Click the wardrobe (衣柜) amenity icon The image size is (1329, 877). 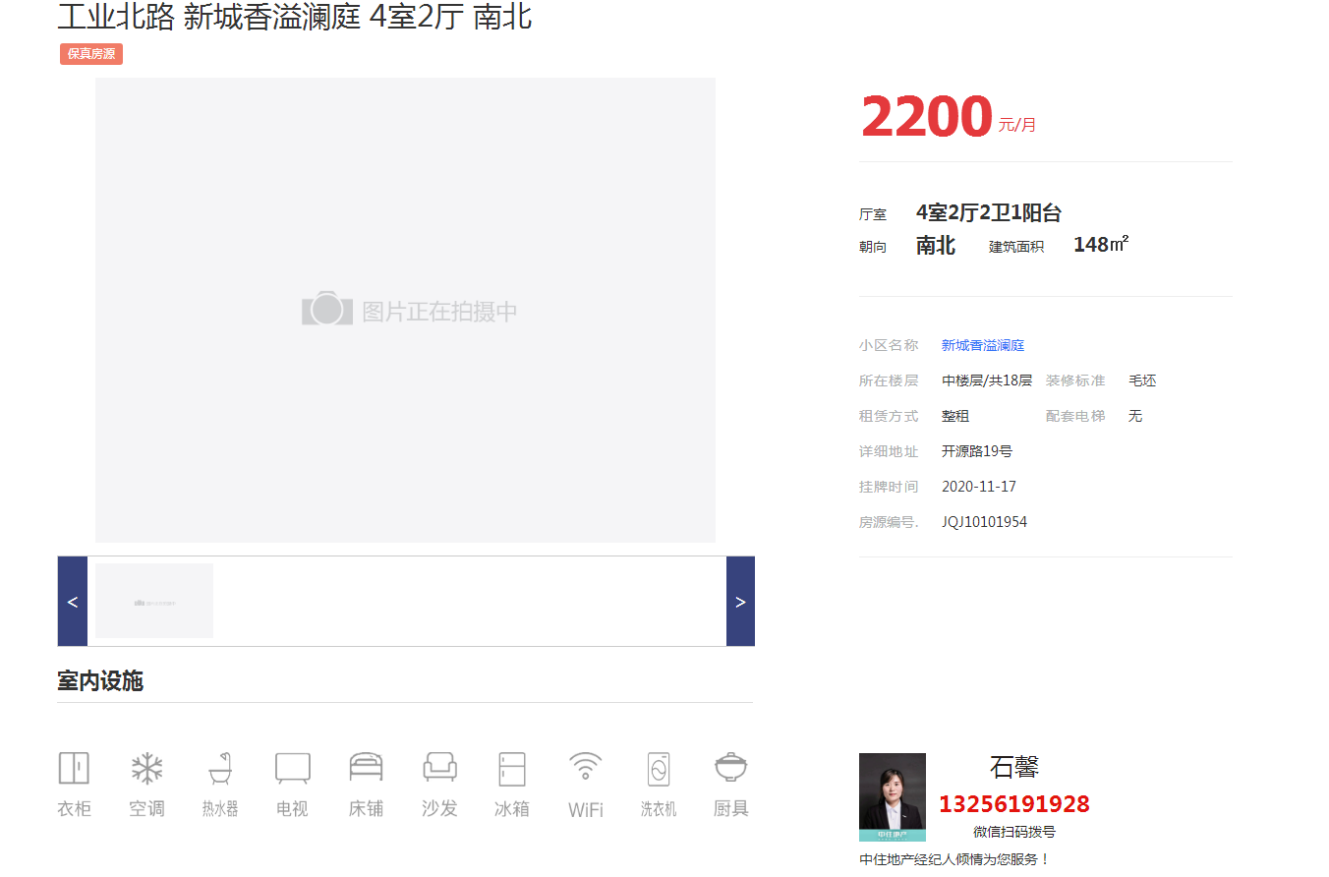pyautogui.click(x=74, y=768)
